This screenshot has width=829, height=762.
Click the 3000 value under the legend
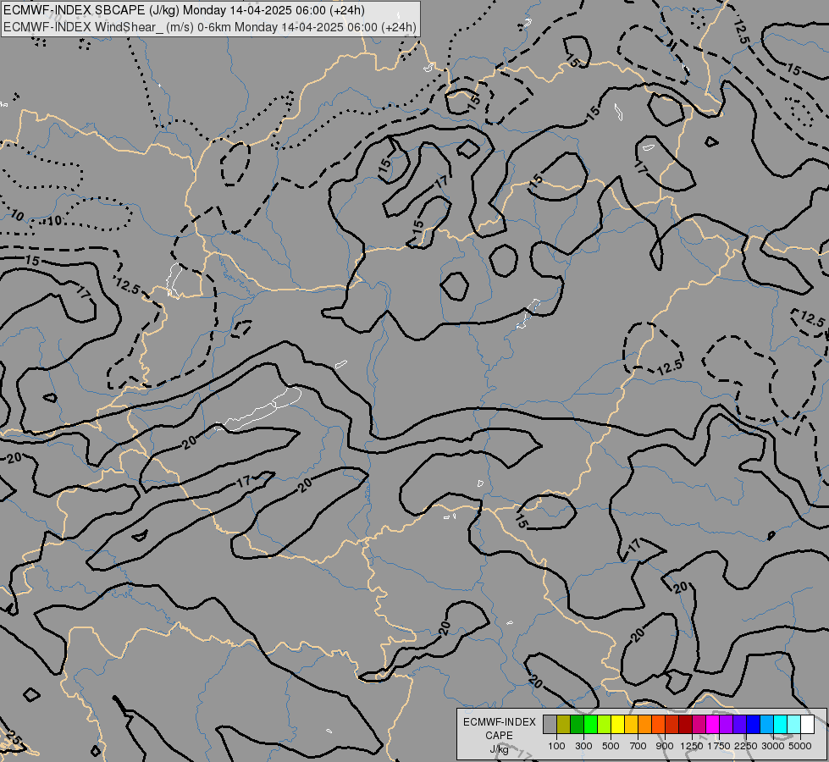(x=773, y=746)
